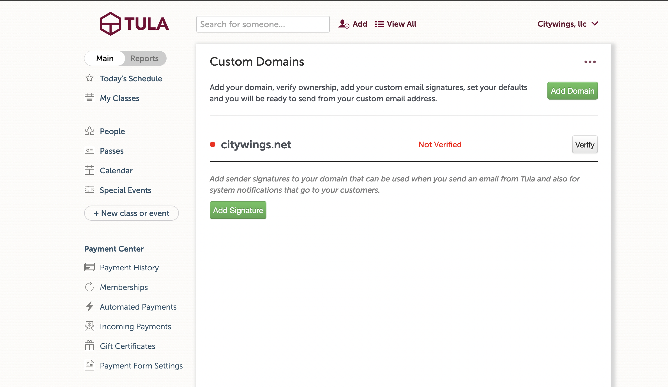This screenshot has height=387, width=668.
Task: Click the Memberships refresh icon
Action: (89, 287)
